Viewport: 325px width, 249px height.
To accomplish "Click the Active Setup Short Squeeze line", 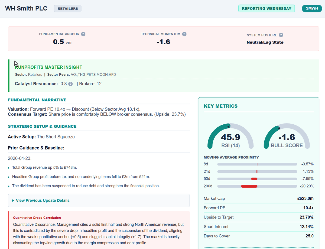I will click(41, 137).
